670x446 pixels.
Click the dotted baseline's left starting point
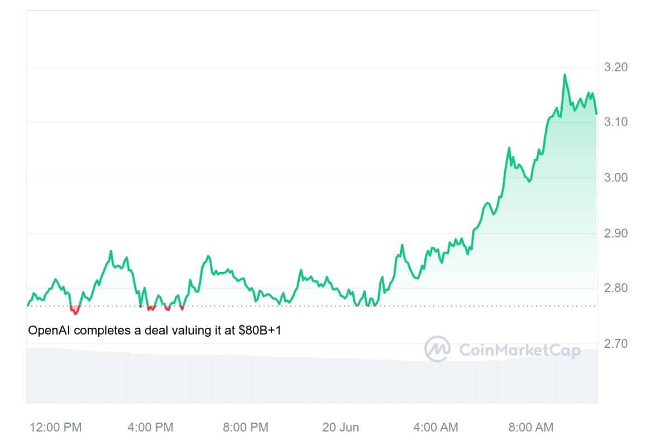(28, 306)
